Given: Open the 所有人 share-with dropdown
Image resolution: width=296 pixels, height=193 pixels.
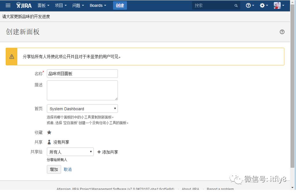Looking at the screenshot, I should 70,152.
